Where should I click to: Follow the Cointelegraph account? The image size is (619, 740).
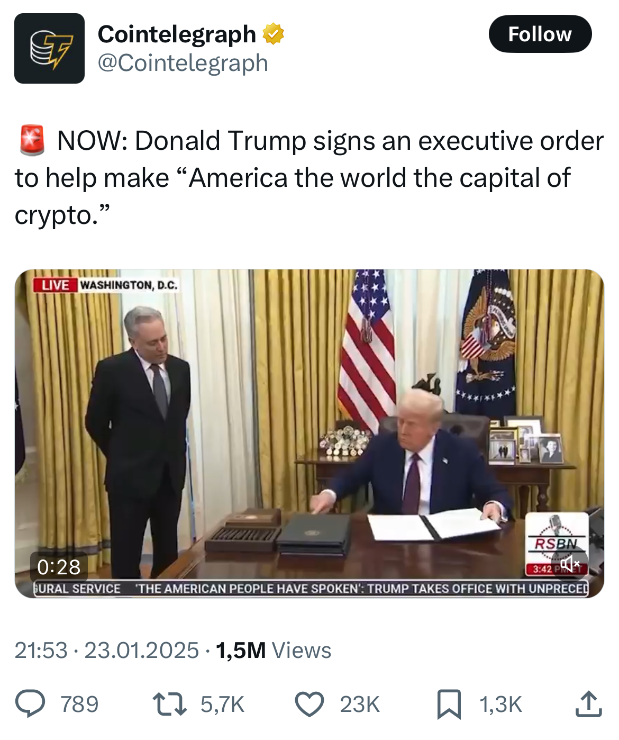tap(540, 34)
